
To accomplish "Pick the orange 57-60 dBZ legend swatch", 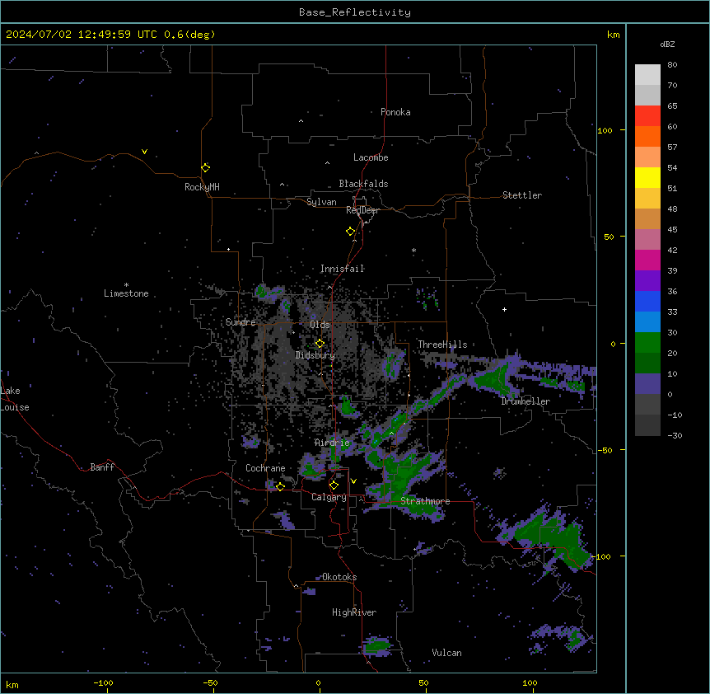I will [x=647, y=136].
